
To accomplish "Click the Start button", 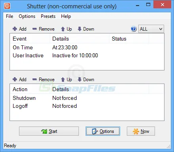I will click(49, 131).
